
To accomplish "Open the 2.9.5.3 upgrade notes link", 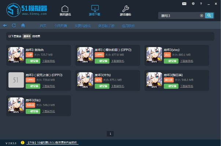I will click(52, 143).
